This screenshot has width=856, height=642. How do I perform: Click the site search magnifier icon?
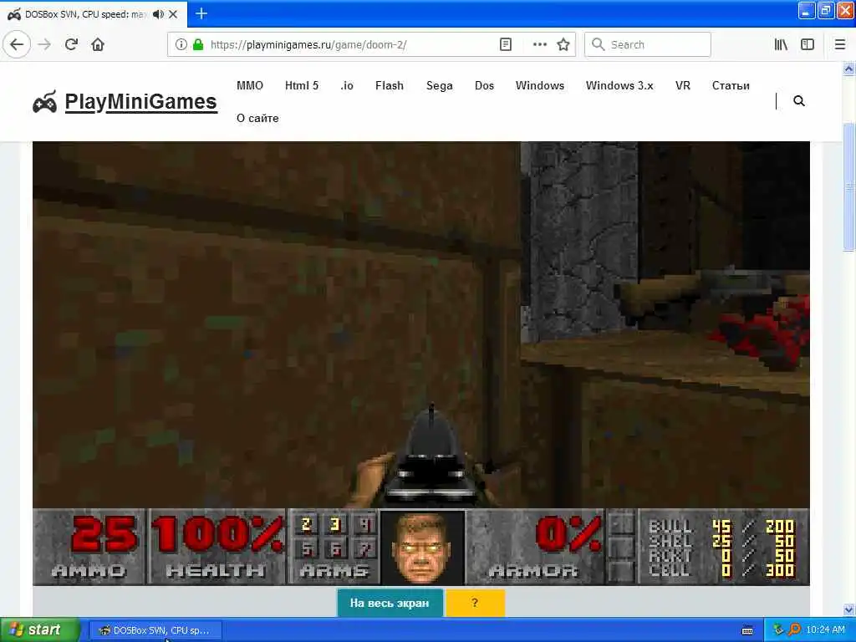(x=798, y=101)
